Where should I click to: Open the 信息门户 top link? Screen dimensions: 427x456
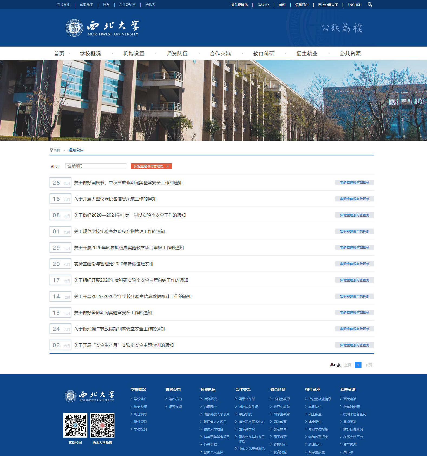pos(302,5)
